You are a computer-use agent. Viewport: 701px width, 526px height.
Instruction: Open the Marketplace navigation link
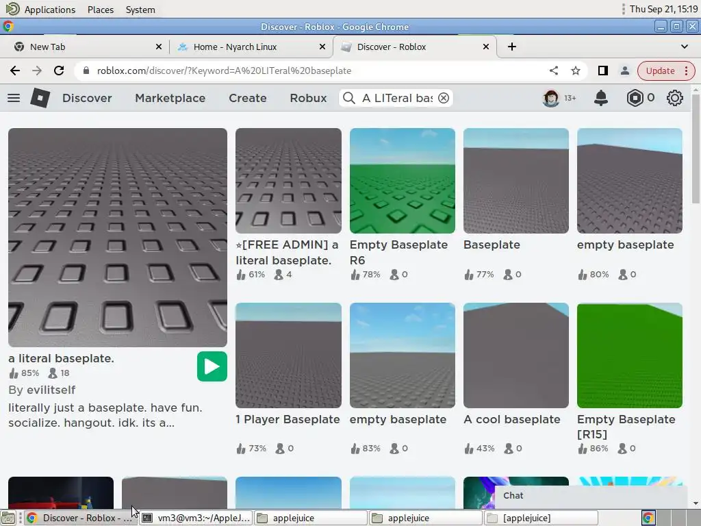point(170,98)
